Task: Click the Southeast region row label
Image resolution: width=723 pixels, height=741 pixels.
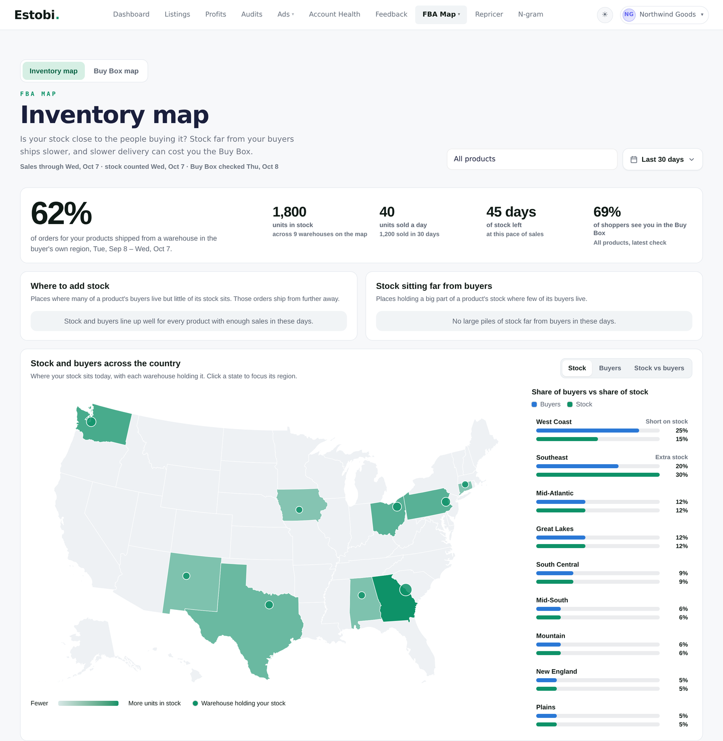Action: [x=552, y=458]
